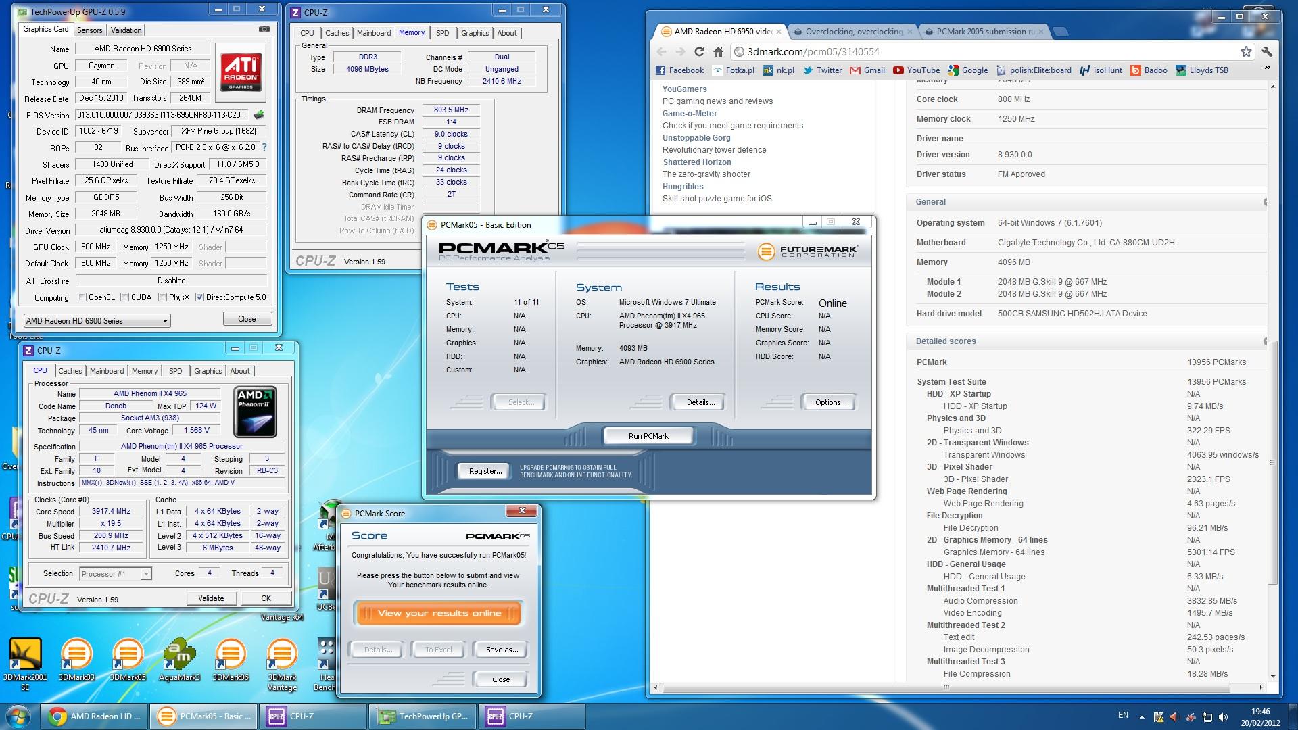Click the AMD Phenom II logo in CPU-Z
This screenshot has width=1298, height=730.
point(254,411)
